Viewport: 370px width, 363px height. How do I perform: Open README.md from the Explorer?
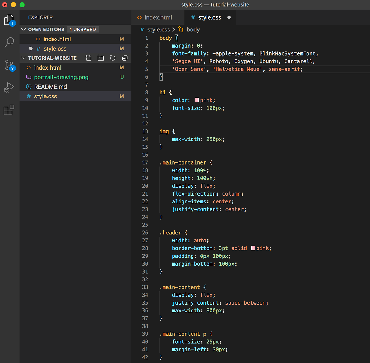(50, 87)
